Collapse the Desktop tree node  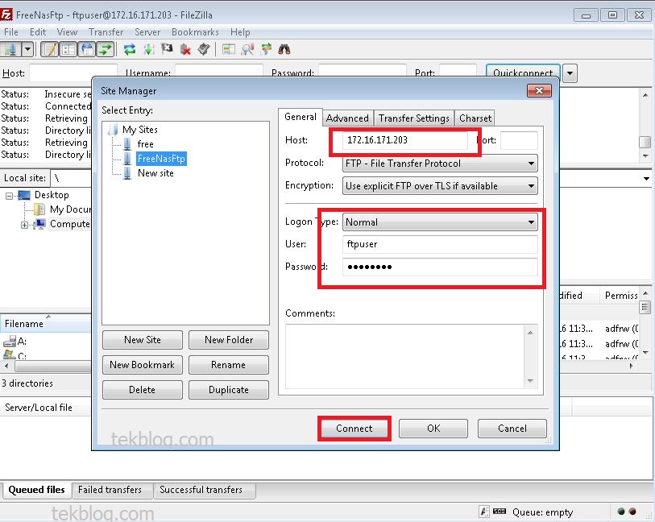9,196
